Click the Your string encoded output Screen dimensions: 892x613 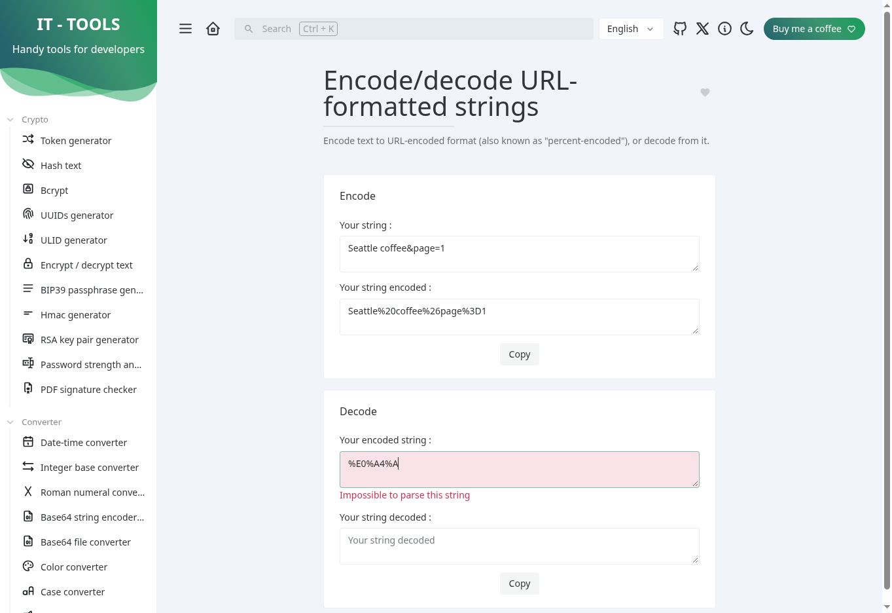click(x=520, y=317)
